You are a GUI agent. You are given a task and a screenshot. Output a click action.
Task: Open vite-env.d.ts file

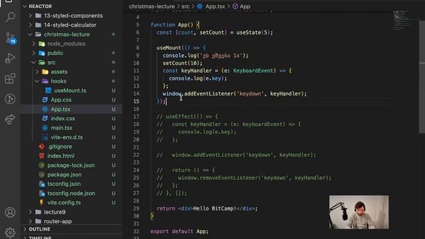66,137
